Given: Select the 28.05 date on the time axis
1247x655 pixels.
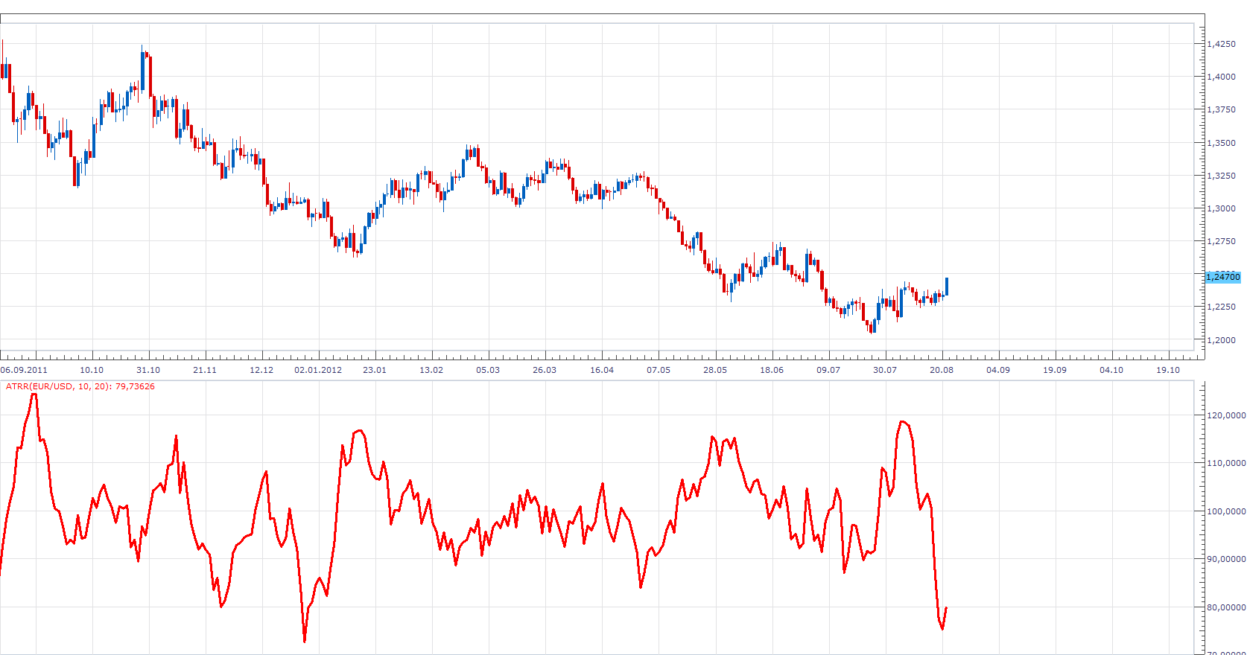Looking at the screenshot, I should [x=715, y=370].
